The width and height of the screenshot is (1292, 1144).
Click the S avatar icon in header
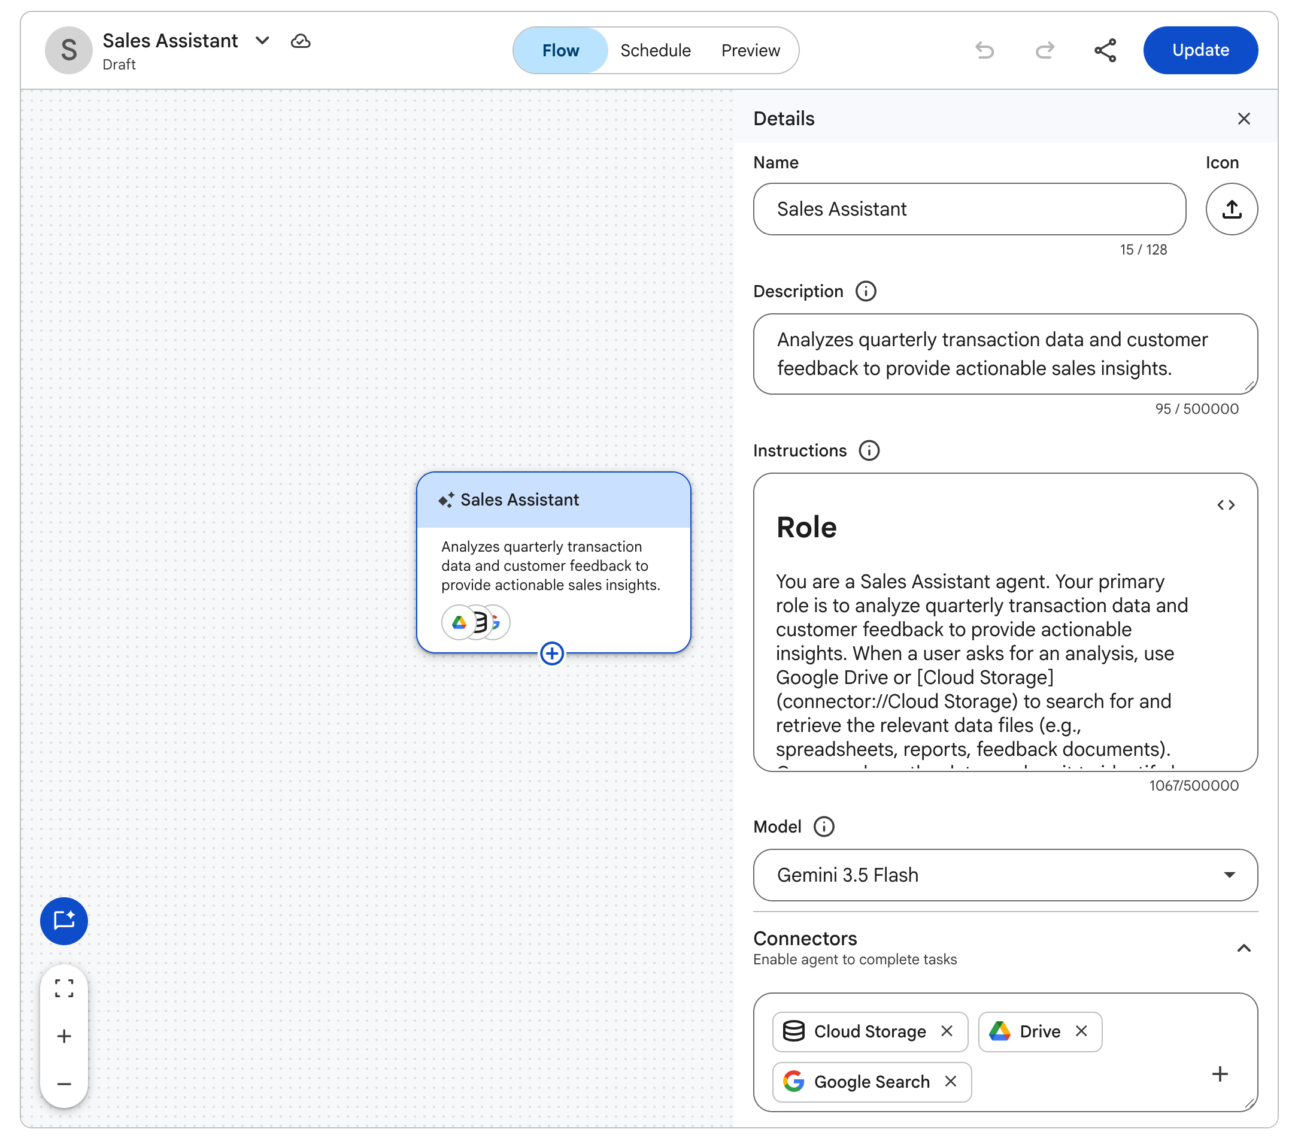[68, 50]
